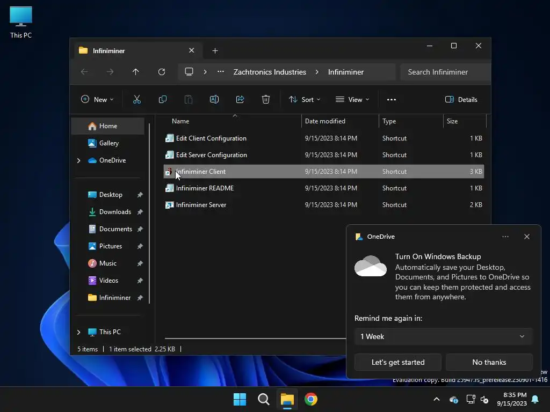Select the Infiniminer window tab
Viewport: 550px width, 412px height.
click(x=137, y=51)
